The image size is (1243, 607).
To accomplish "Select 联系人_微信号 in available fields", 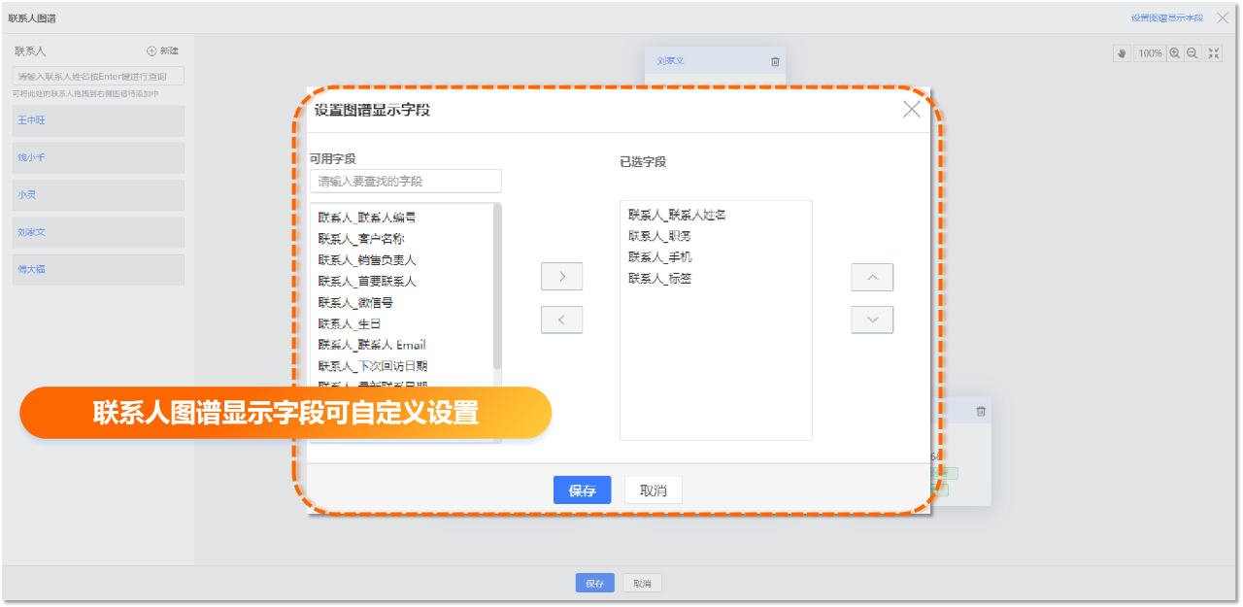I will pyautogui.click(x=355, y=303).
